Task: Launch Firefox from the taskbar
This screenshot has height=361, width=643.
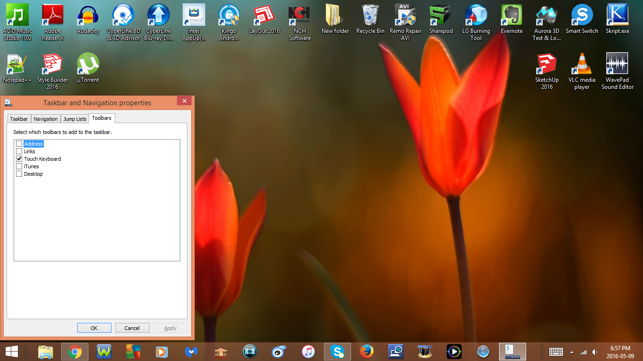Action: [x=366, y=352]
